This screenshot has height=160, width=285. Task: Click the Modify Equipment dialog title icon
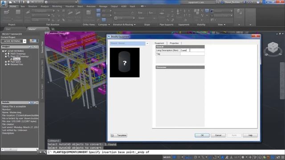pyautogui.click(x=109, y=36)
